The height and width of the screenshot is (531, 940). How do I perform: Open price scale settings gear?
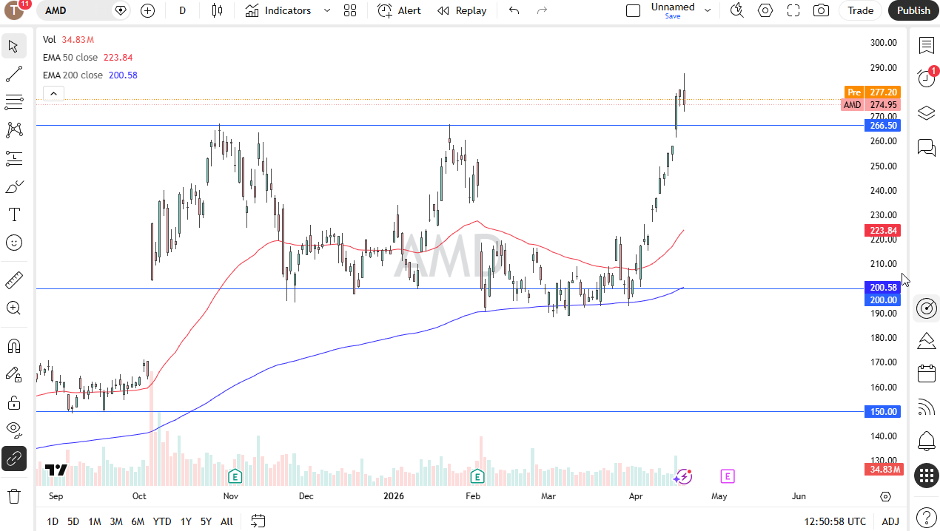(x=885, y=496)
